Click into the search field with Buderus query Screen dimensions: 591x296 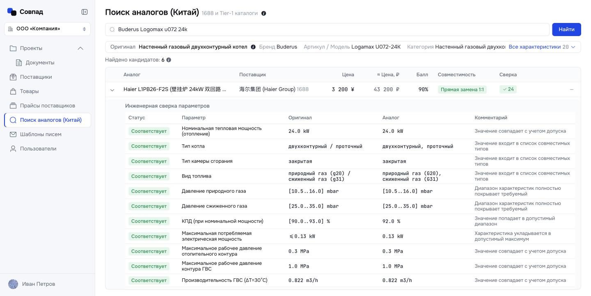click(327, 30)
